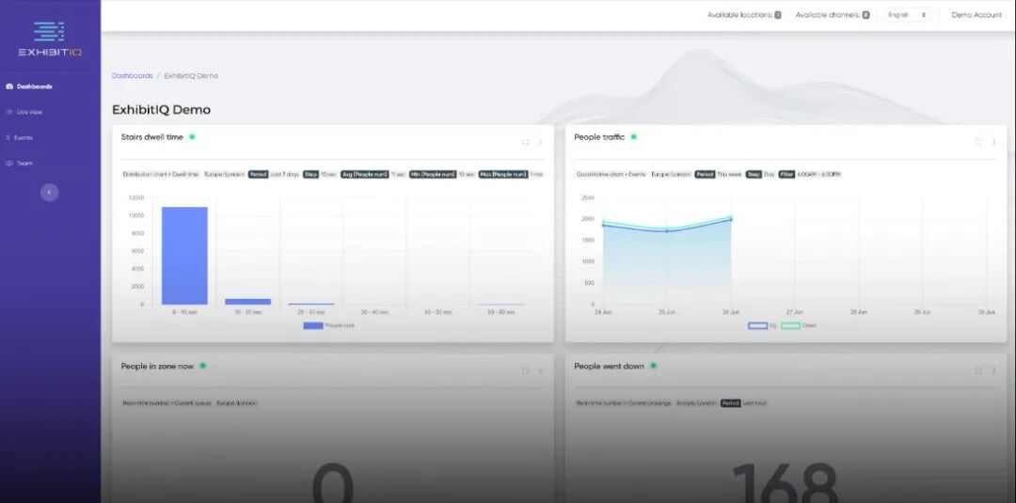Click the People in zone now title
This screenshot has height=503, width=1016.
[157, 367]
